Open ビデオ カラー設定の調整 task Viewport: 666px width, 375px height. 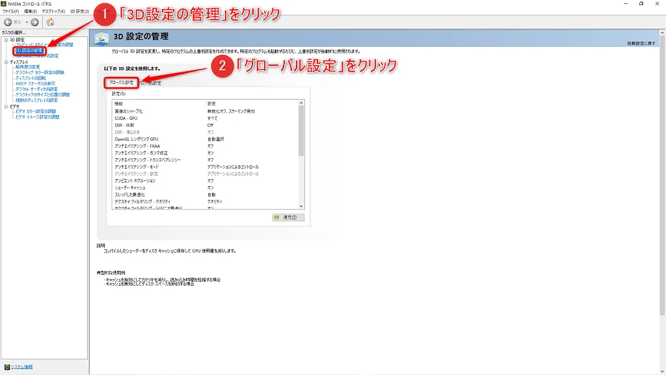pos(36,111)
